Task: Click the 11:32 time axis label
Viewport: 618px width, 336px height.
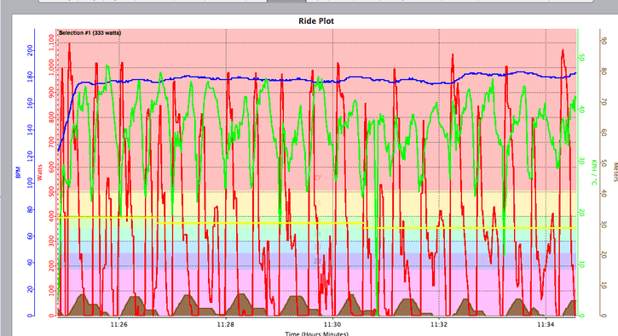Action: pos(439,325)
